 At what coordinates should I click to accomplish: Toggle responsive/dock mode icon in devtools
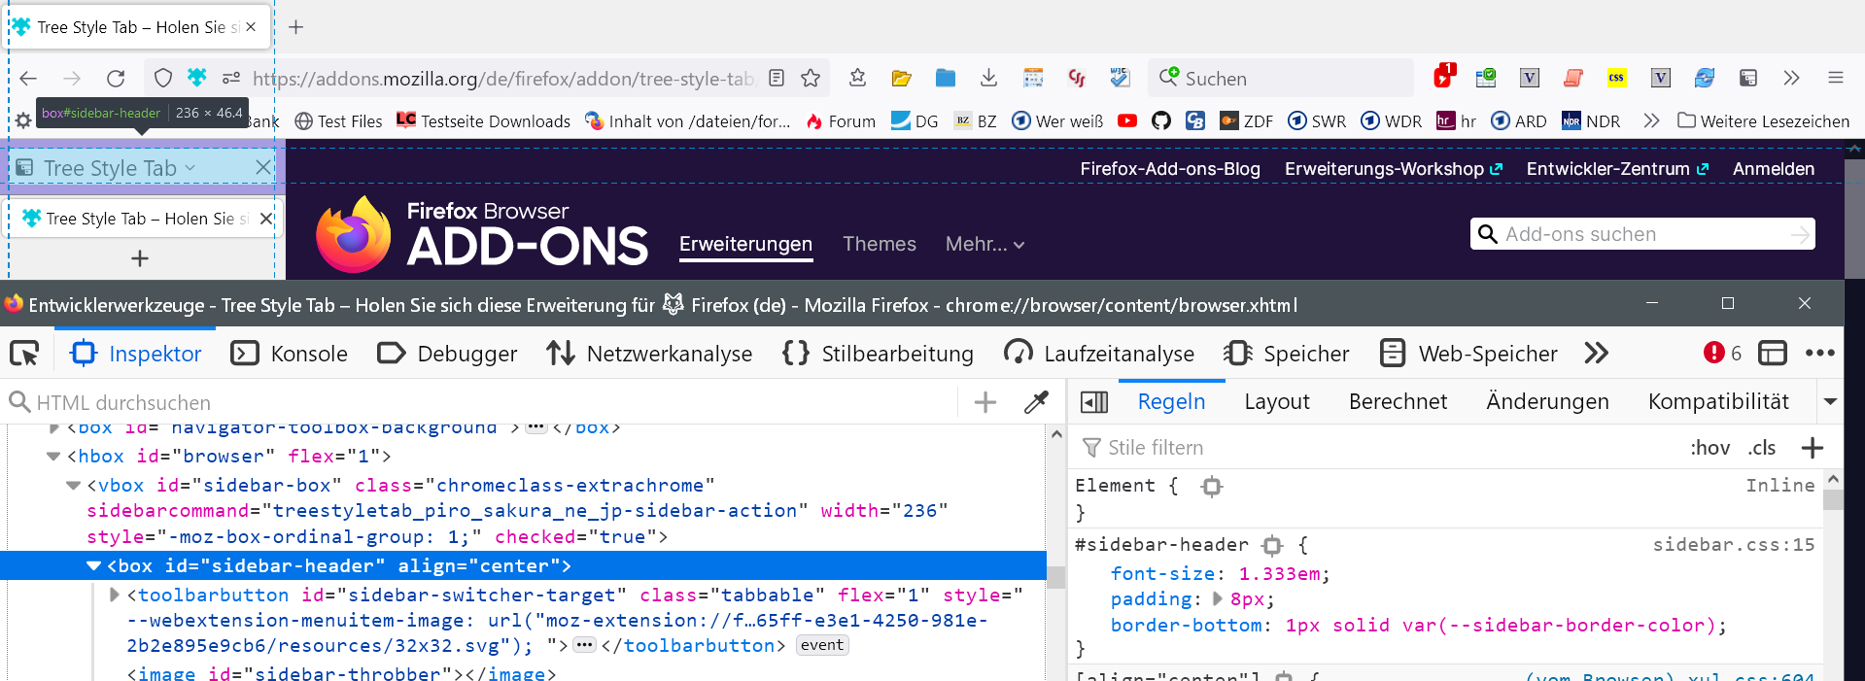point(1773,354)
